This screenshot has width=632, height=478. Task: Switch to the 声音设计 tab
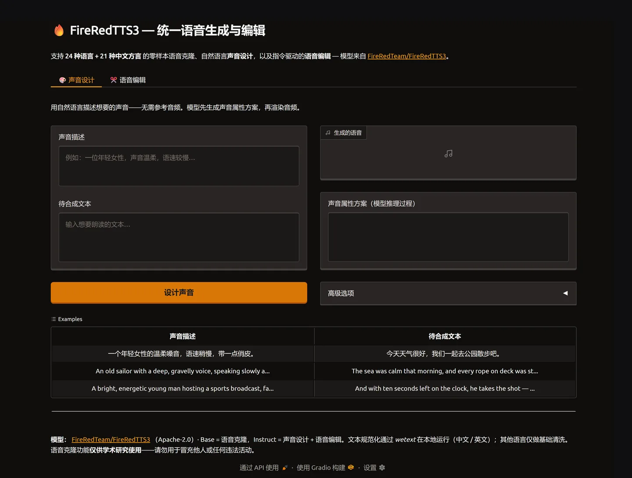(x=76, y=80)
